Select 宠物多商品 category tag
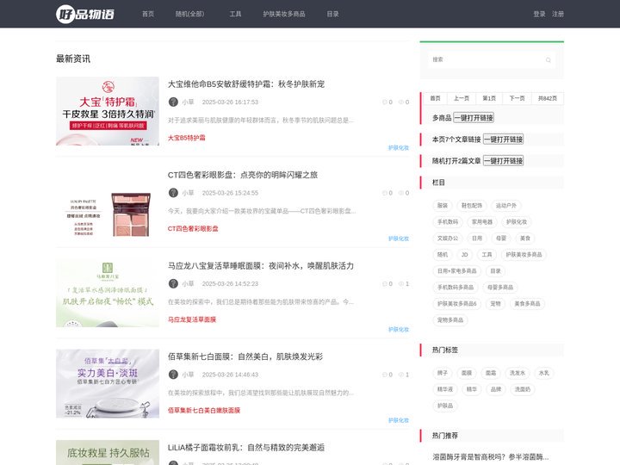The height and width of the screenshot is (465, 620). (x=450, y=319)
